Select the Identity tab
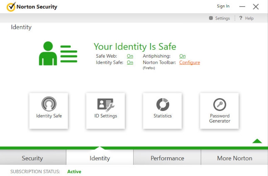The image size is (268, 176). pyautogui.click(x=100, y=157)
